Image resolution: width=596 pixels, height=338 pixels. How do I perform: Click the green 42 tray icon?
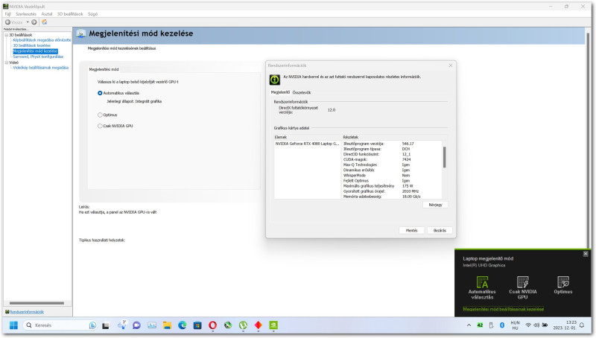click(x=480, y=325)
